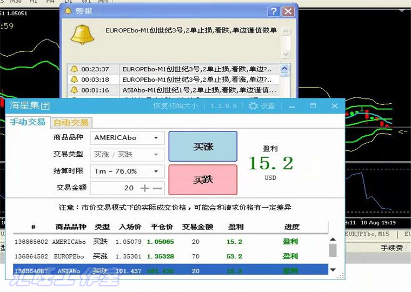Select the 00:23:37 EUROPEbo alert row

[174, 69]
